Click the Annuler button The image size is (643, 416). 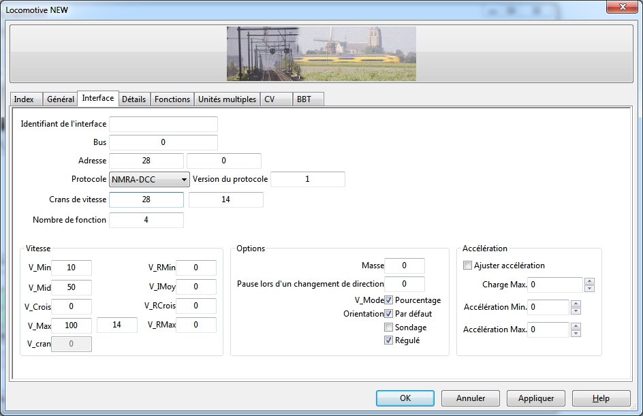coord(470,398)
